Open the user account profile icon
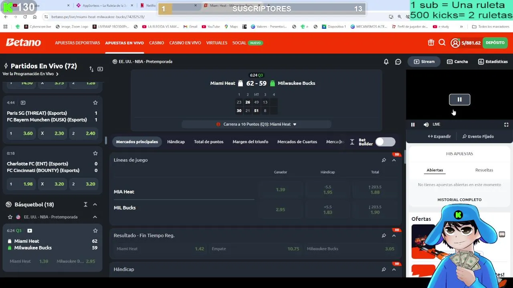 tap(455, 43)
